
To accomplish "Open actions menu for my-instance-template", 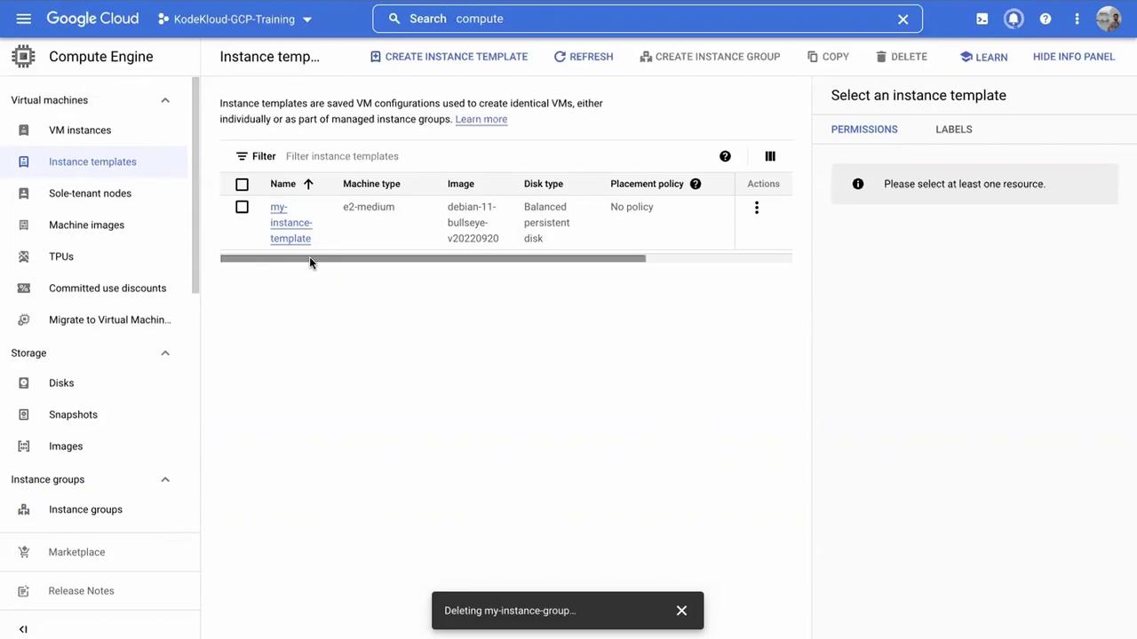I will (x=757, y=208).
